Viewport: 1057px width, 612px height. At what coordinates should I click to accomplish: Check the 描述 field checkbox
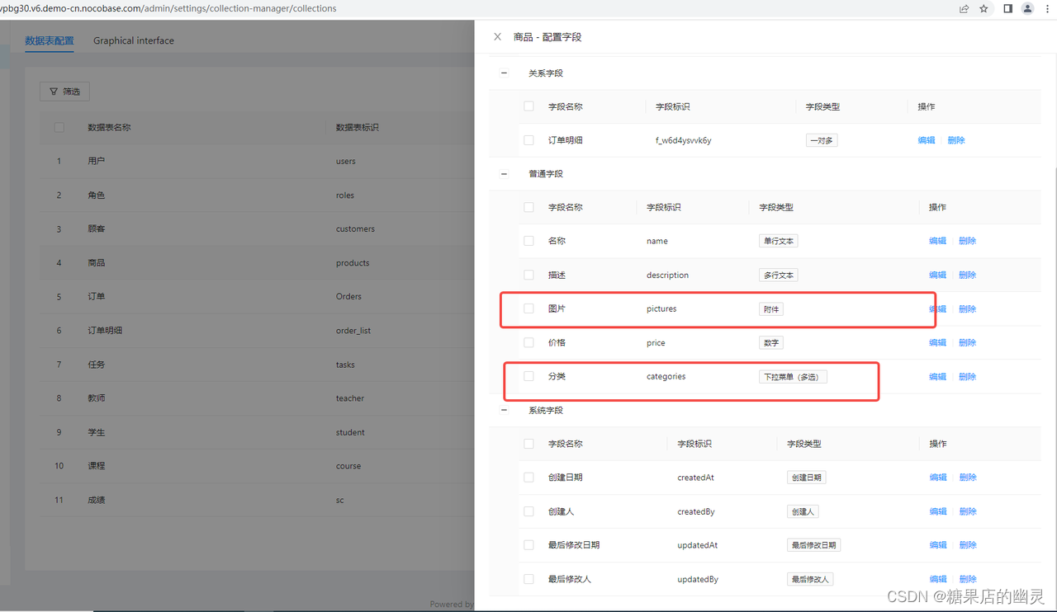[x=528, y=275]
